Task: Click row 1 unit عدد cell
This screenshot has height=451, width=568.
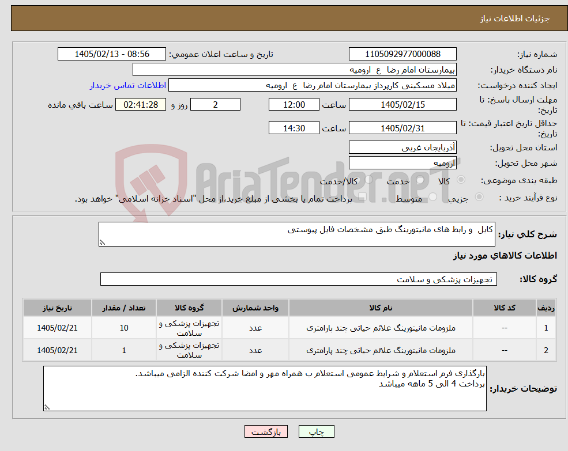Action: [x=255, y=328]
